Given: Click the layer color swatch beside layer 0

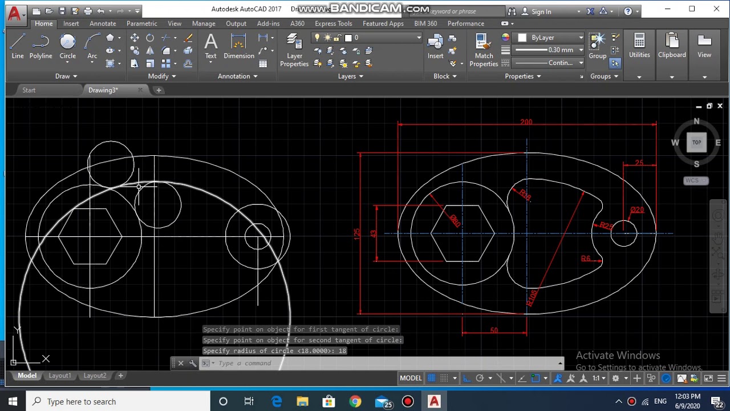Looking at the screenshot, I should click(x=348, y=38).
